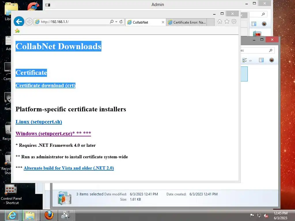Viewport: 295px width, 221px height.
Task: Click the round help icon in rear explorer window
Action: coord(272,60)
